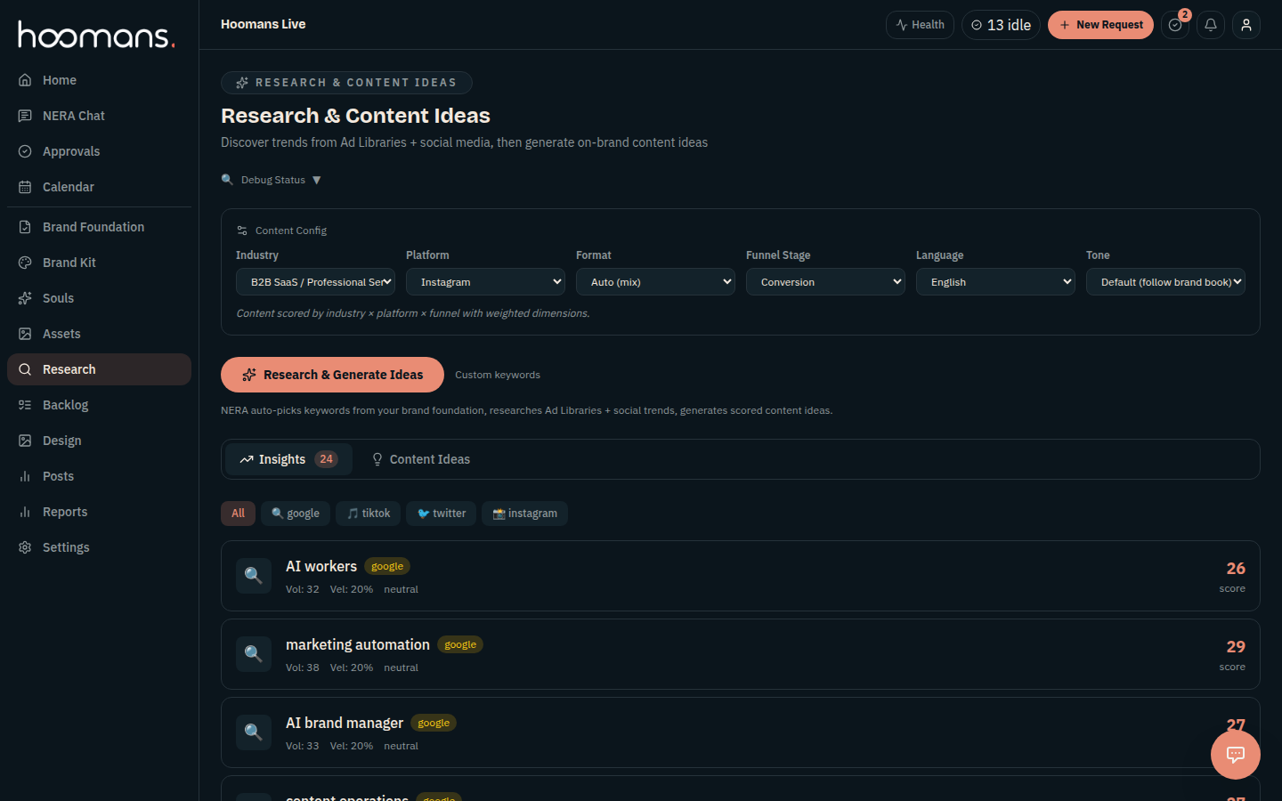Select the Research magnifier icon in sidebar
This screenshot has width=1282, height=801.
[25, 369]
